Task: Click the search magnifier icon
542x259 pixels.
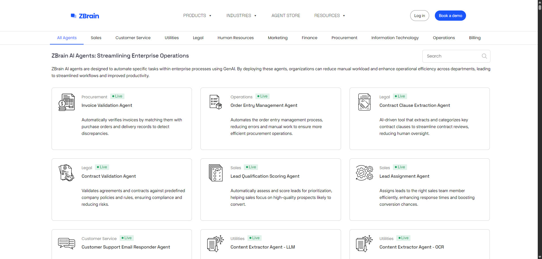Action: [x=484, y=56]
